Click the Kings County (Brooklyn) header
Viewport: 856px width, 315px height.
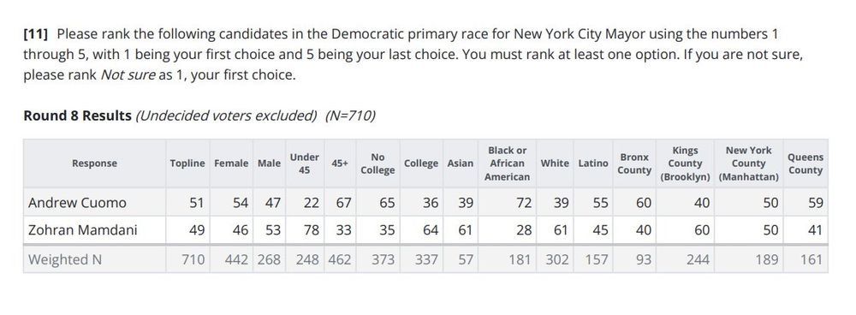[685, 163]
